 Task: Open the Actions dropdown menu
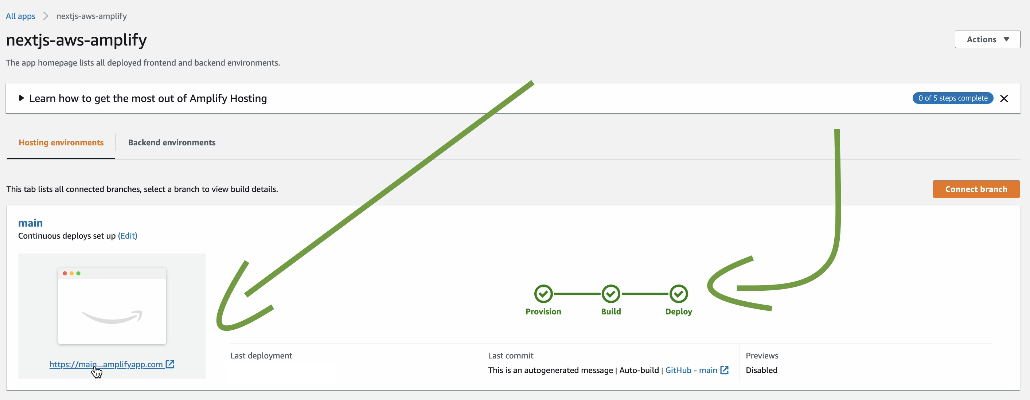tap(987, 40)
